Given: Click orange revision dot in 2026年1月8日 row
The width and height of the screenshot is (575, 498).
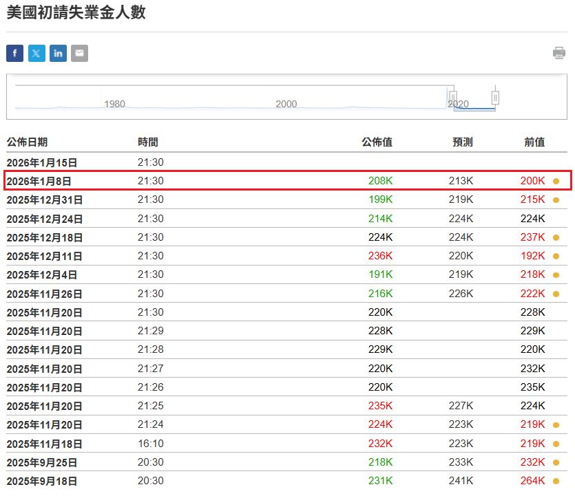Looking at the screenshot, I should point(556,182).
